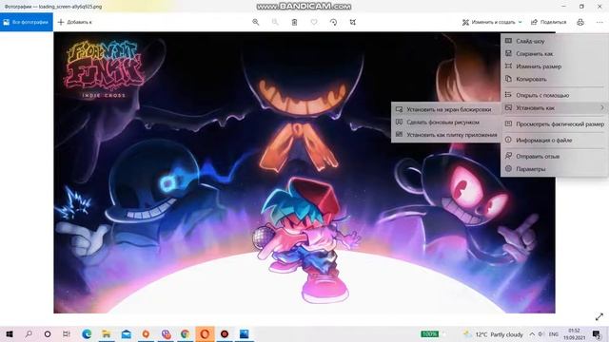
Task: Open Google Chrome from the taskbar
Action: [x=185, y=333]
